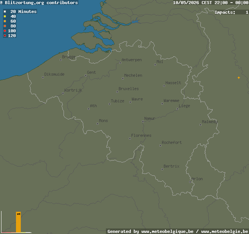Screen dimensions: 249x234
Task: Click the Impacts counter label
Action: (225, 12)
